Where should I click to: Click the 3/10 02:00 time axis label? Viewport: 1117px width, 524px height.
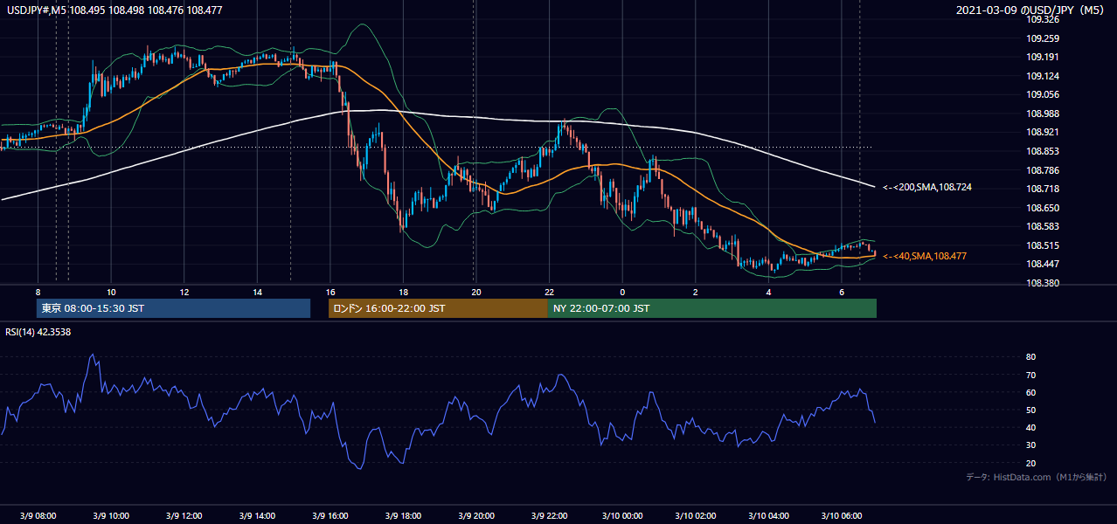(x=696, y=515)
